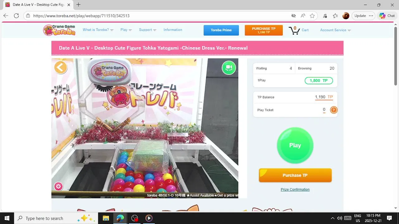Screen dimensions: 399x224
Task: Switch camera view with green camera icon
Action: tap(229, 68)
